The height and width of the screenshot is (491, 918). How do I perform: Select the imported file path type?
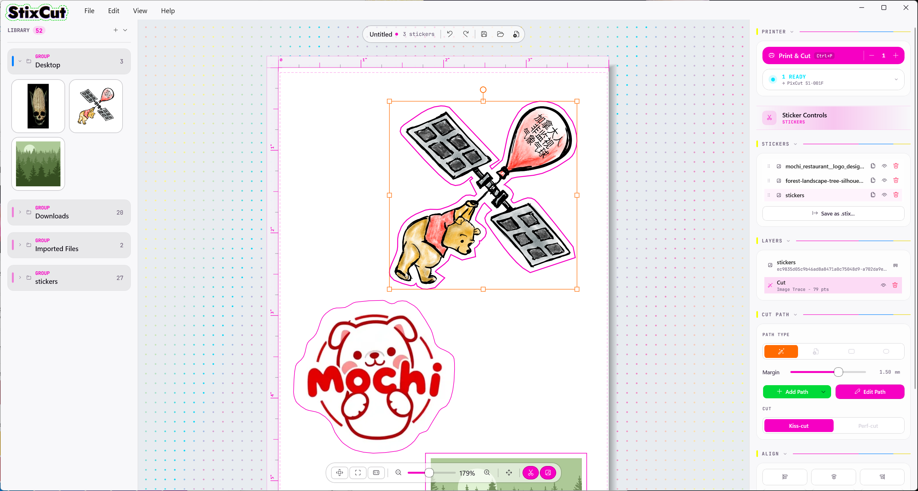click(816, 351)
